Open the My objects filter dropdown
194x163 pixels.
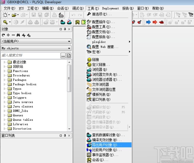36,48
